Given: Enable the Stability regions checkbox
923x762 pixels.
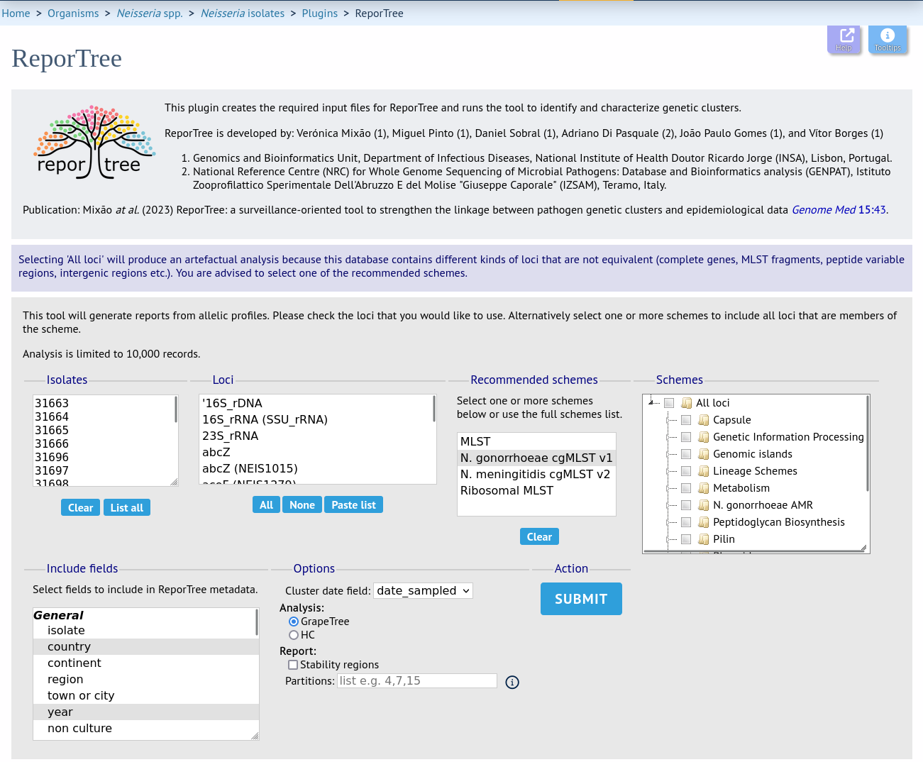Looking at the screenshot, I should 293,665.
